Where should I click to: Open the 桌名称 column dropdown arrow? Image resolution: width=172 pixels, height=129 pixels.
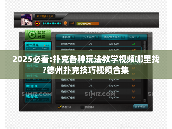point(73,37)
